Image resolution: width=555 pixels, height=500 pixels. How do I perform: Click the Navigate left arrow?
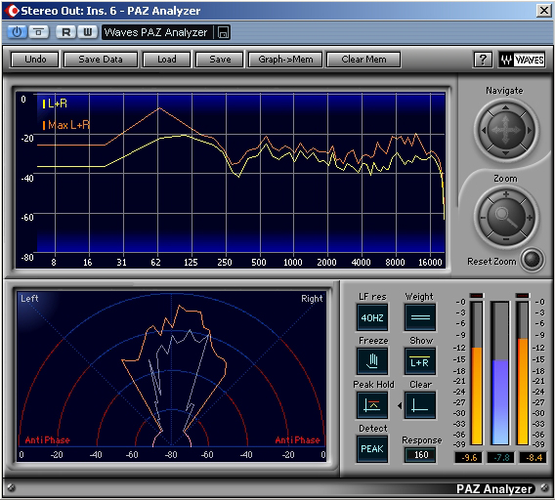484,130
